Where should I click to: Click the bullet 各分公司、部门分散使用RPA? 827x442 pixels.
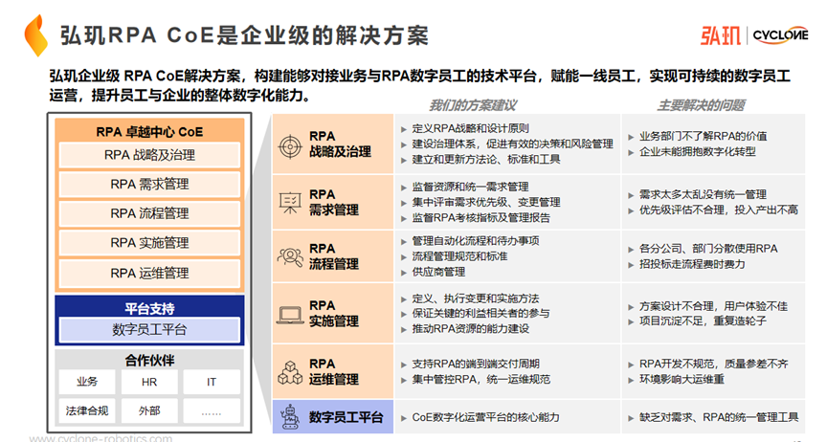point(708,249)
